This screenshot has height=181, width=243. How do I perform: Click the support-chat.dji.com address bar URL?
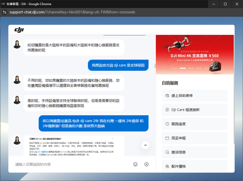pyautogui.click(x=72, y=12)
